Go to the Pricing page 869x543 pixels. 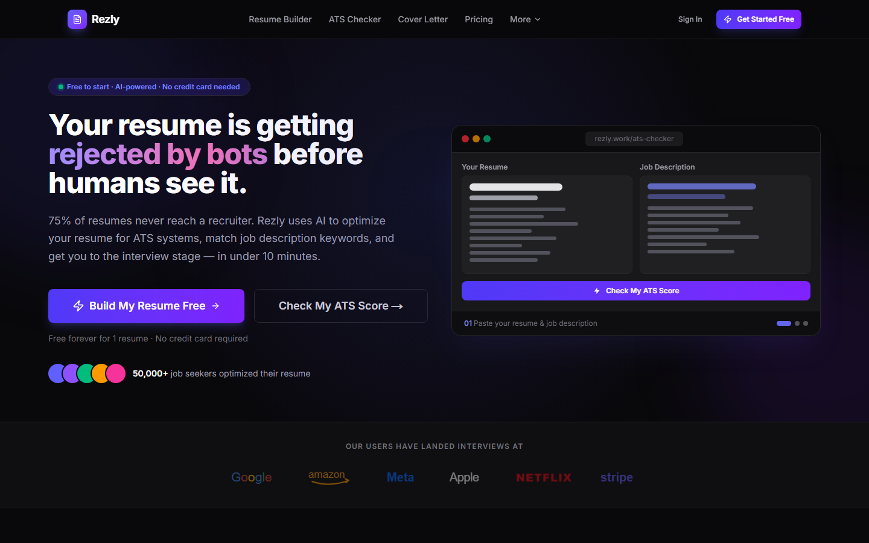pyautogui.click(x=479, y=19)
